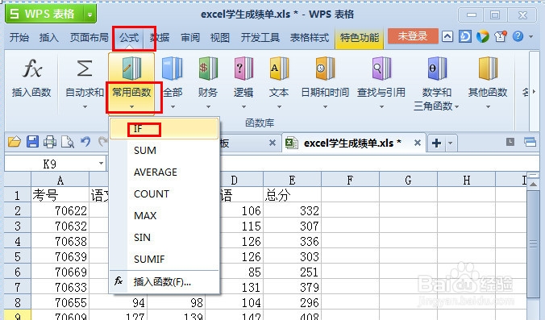Click the new tab plus icon
This screenshot has height=320, width=545.
point(436,143)
